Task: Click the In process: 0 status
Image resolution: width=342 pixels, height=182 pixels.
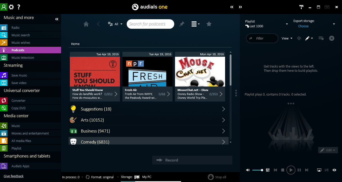Action: coord(71,177)
